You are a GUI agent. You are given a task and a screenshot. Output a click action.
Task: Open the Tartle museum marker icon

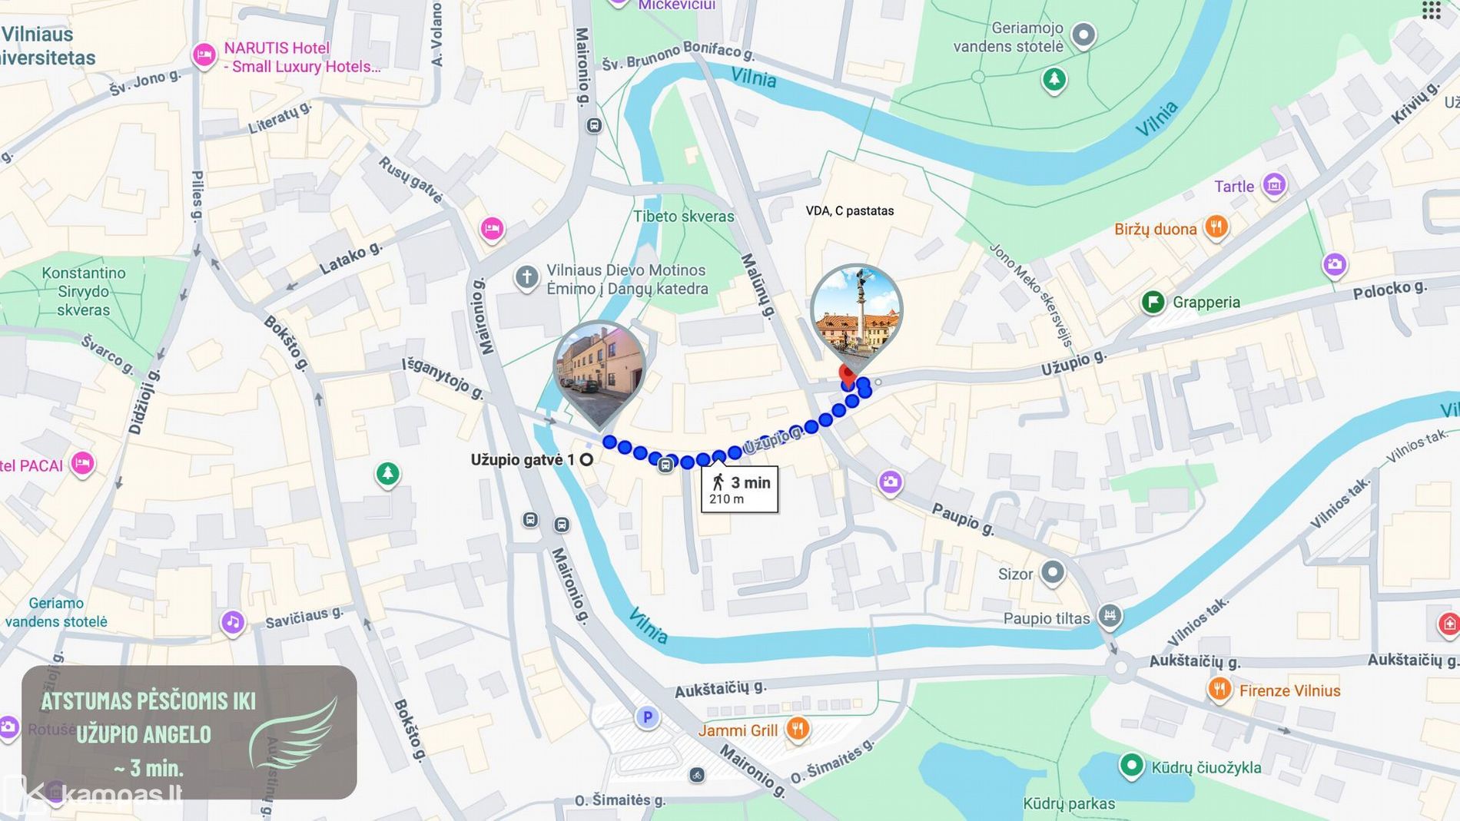click(1274, 185)
